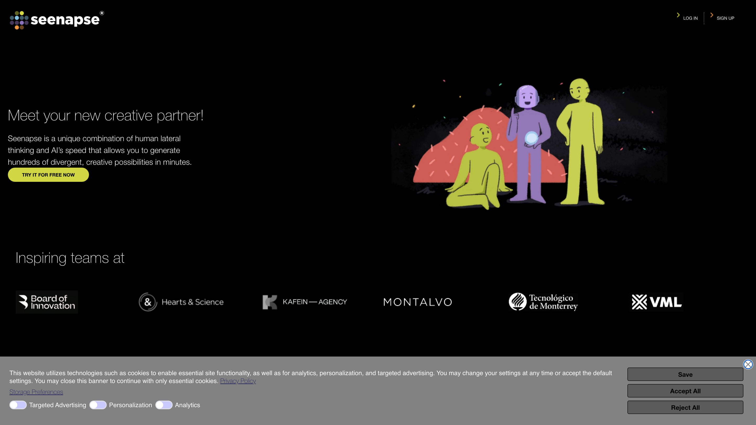756x425 pixels.
Task: Click the Hearts & Science logo
Action: pos(181,302)
